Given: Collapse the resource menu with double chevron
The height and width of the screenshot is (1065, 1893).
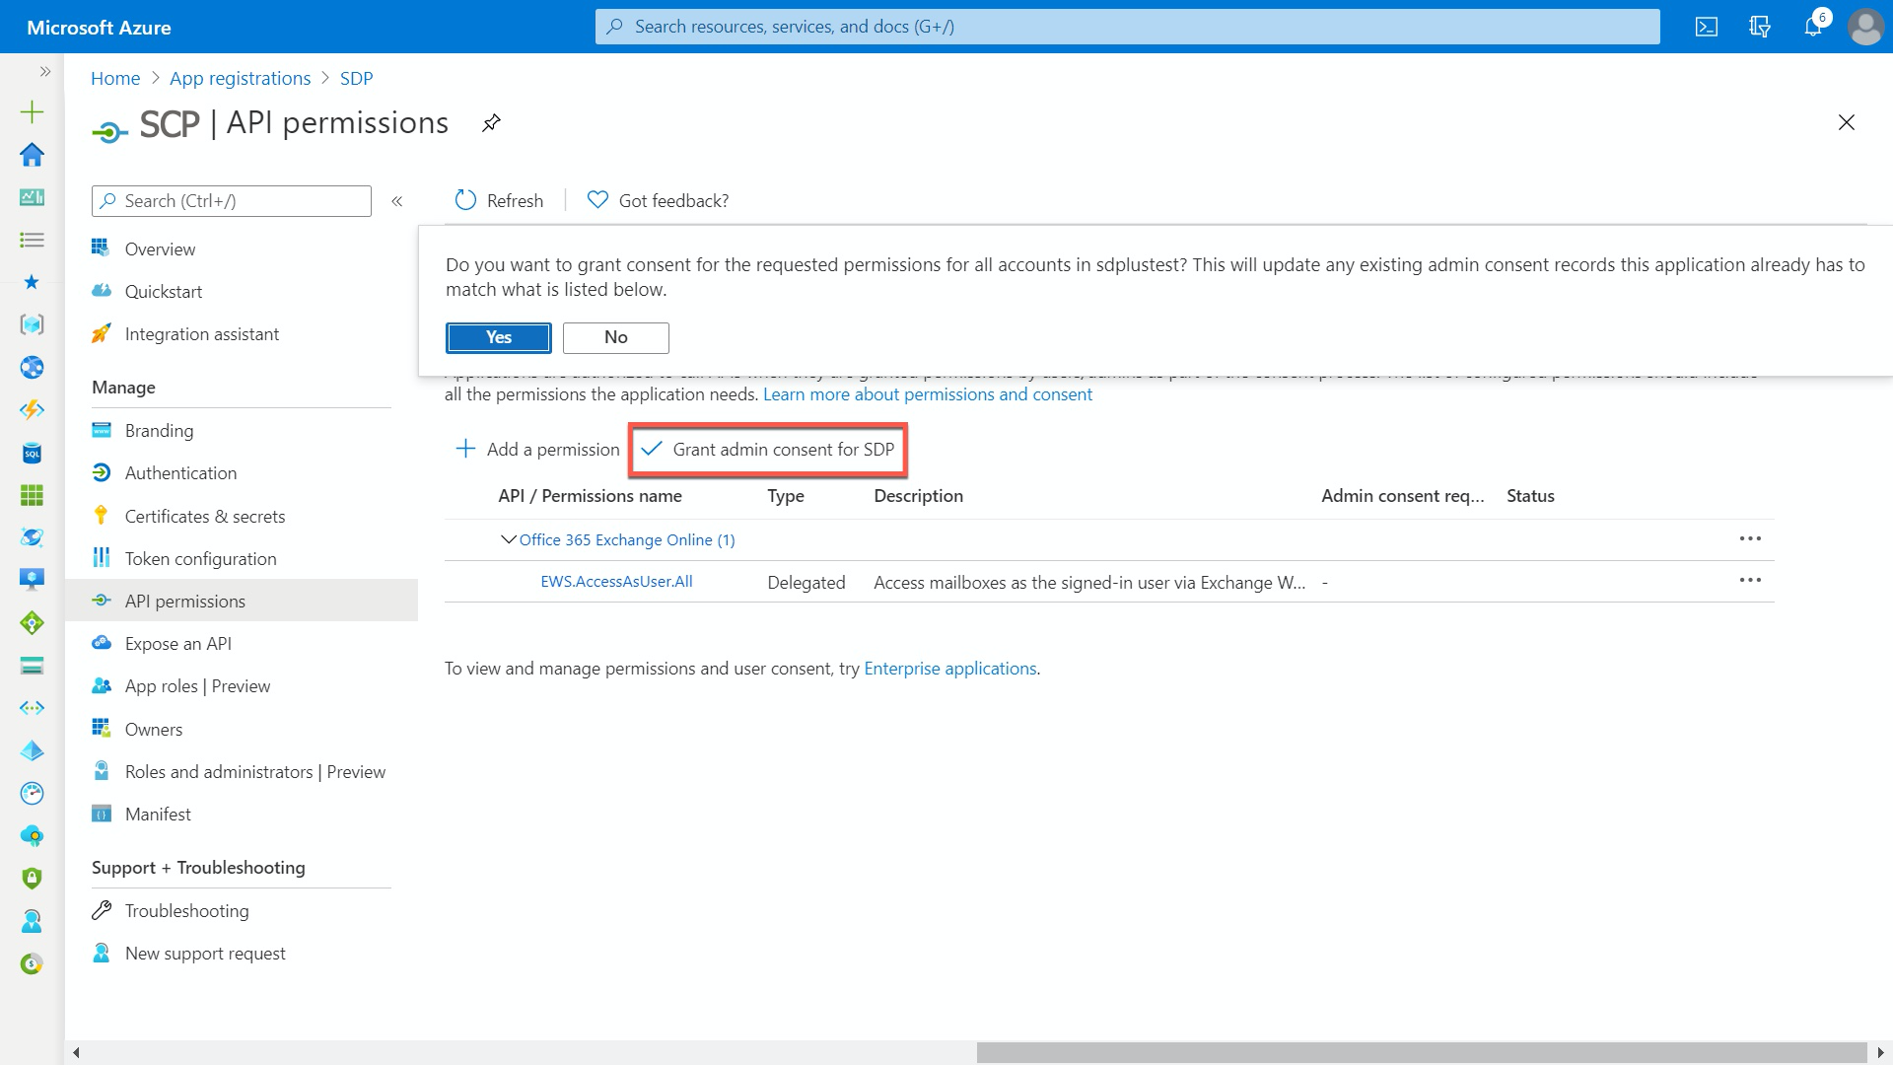Looking at the screenshot, I should 397,201.
